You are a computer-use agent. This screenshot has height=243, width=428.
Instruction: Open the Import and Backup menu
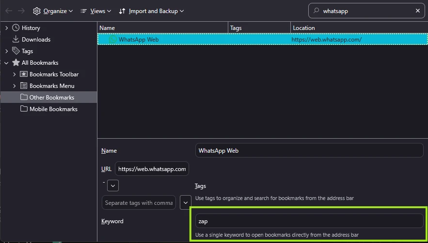point(152,11)
